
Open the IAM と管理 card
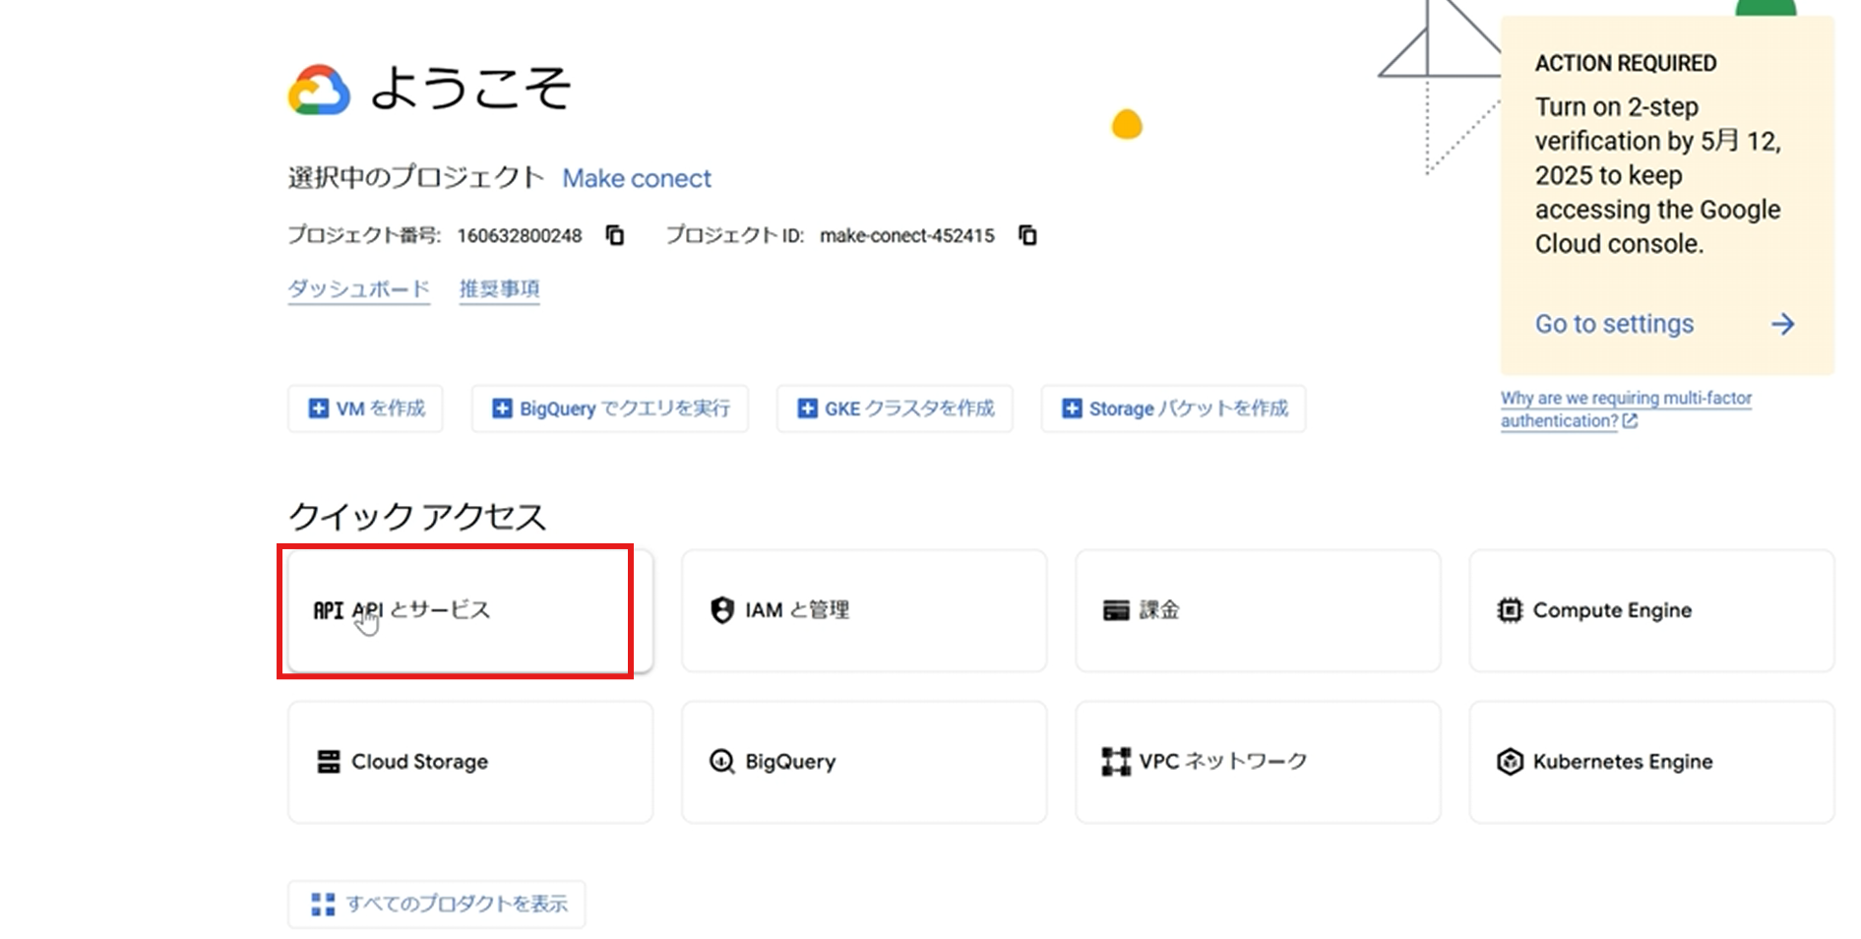(x=863, y=610)
